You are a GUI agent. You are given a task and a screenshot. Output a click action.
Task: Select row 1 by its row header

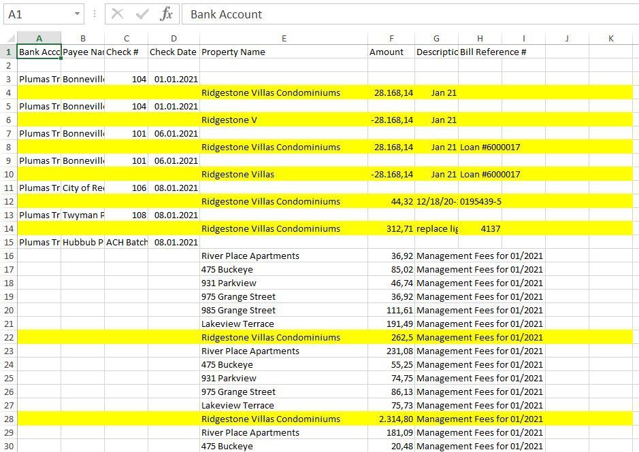7,52
